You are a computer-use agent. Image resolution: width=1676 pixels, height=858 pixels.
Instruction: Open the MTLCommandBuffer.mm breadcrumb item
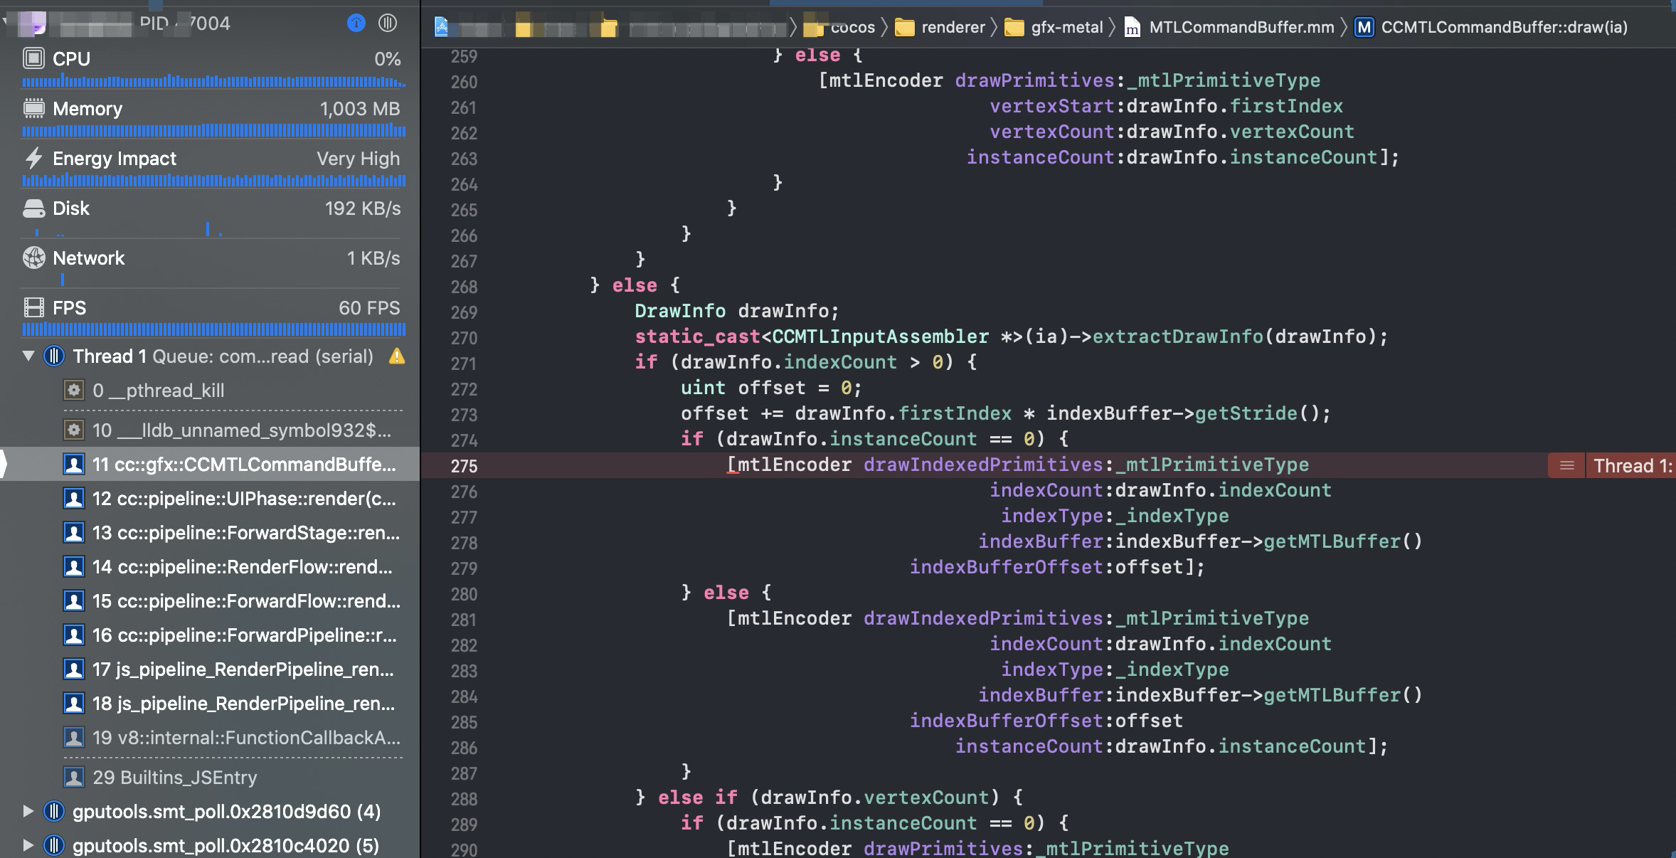click(1241, 28)
